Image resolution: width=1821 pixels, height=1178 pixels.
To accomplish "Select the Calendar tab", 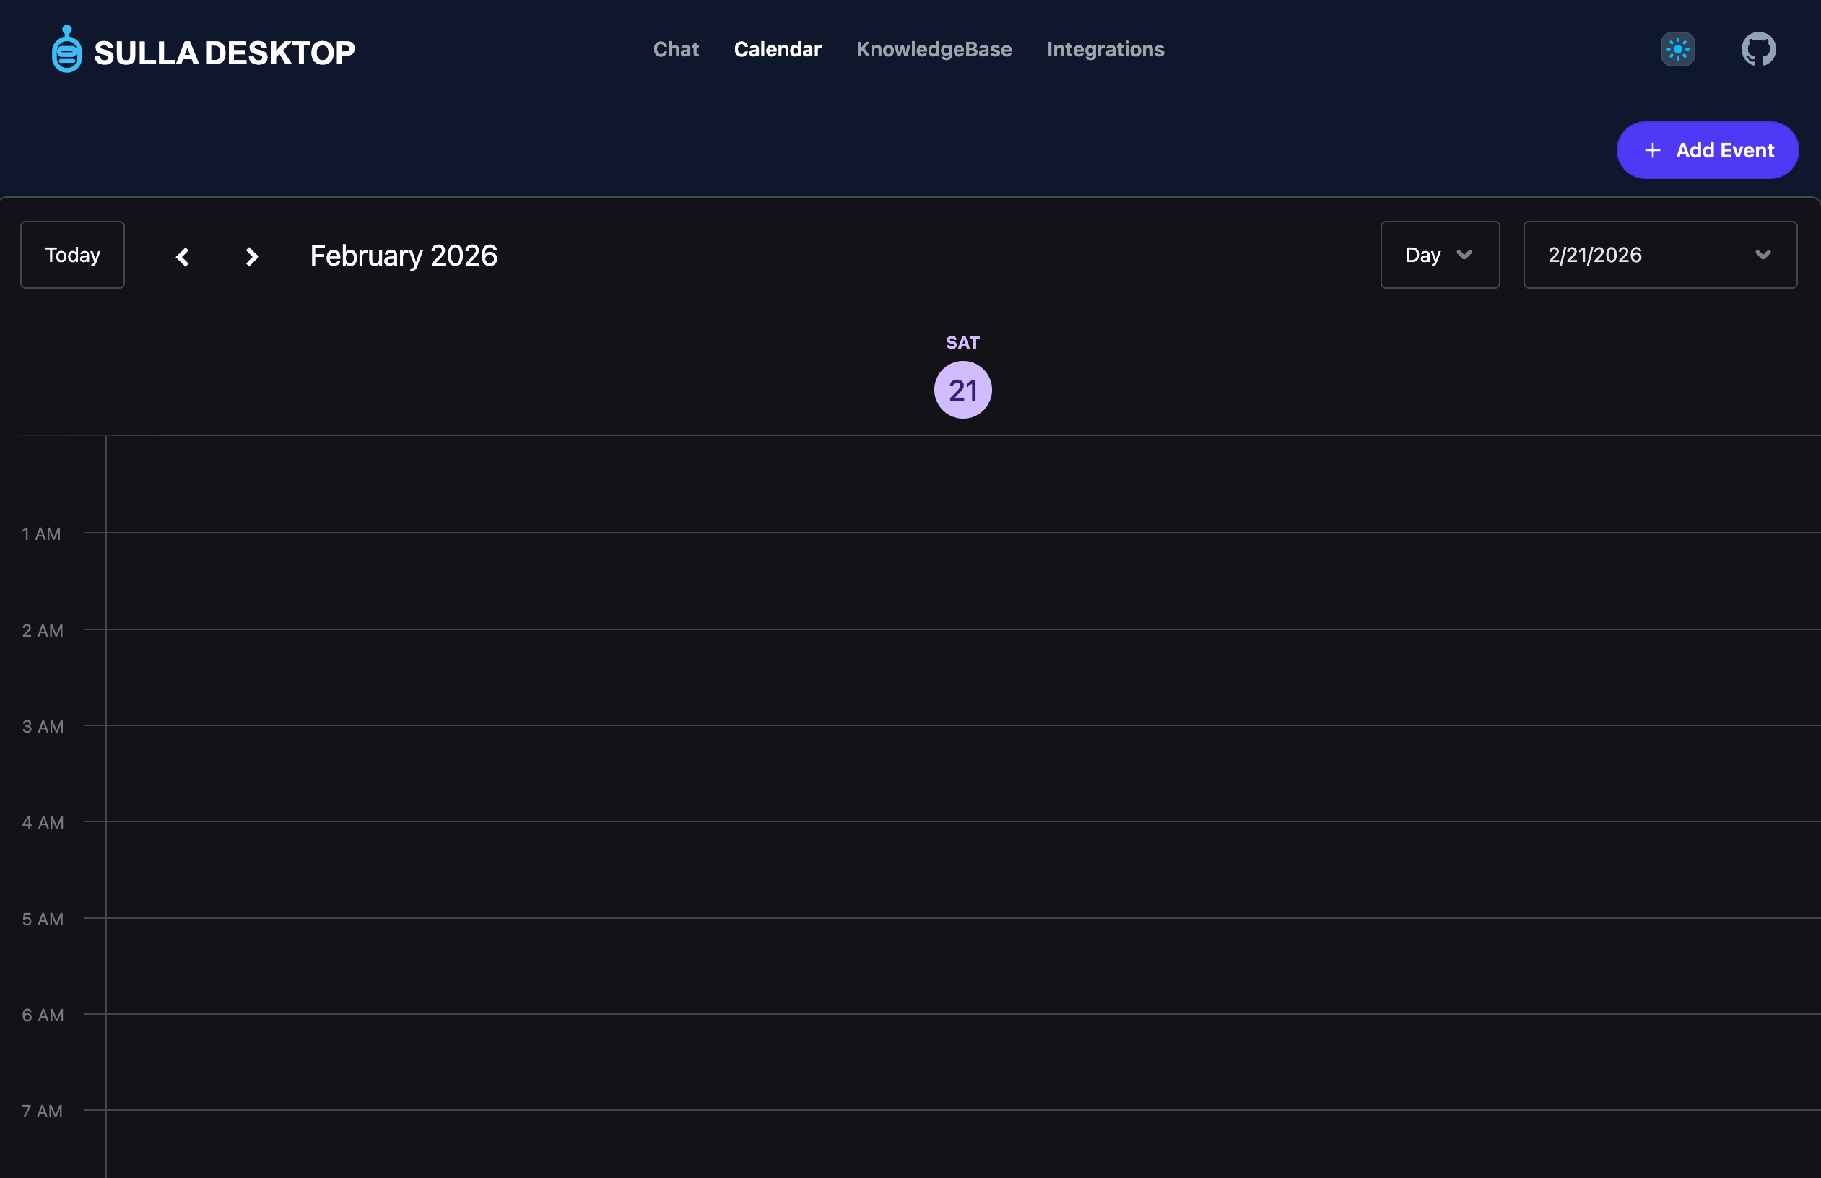I will (778, 50).
